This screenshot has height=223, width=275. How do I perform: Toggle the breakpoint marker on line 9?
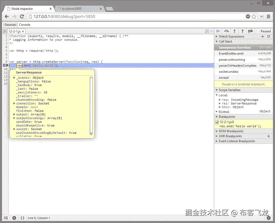coord(6,65)
